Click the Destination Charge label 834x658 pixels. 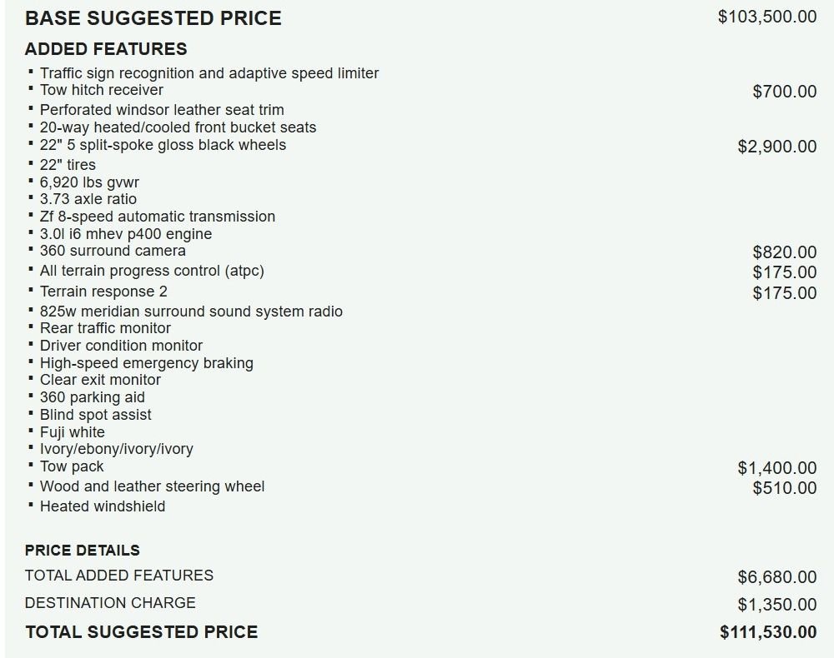click(x=110, y=603)
